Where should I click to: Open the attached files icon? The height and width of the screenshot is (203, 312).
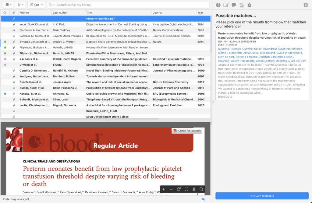pyautogui.click(x=242, y=5)
